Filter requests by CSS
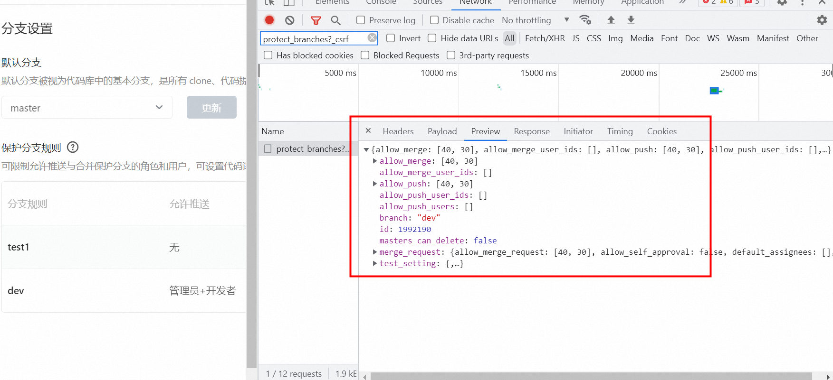 pyautogui.click(x=594, y=38)
